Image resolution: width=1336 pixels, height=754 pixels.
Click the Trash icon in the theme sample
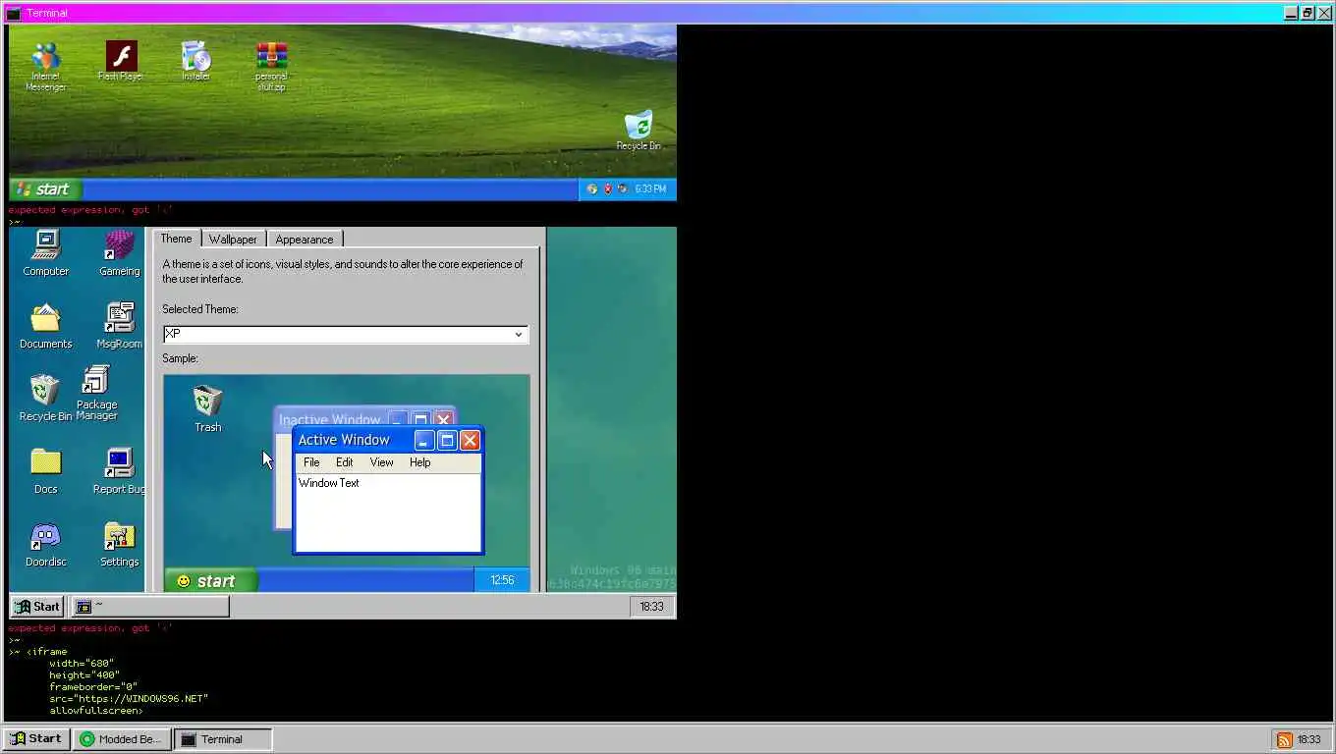(207, 409)
